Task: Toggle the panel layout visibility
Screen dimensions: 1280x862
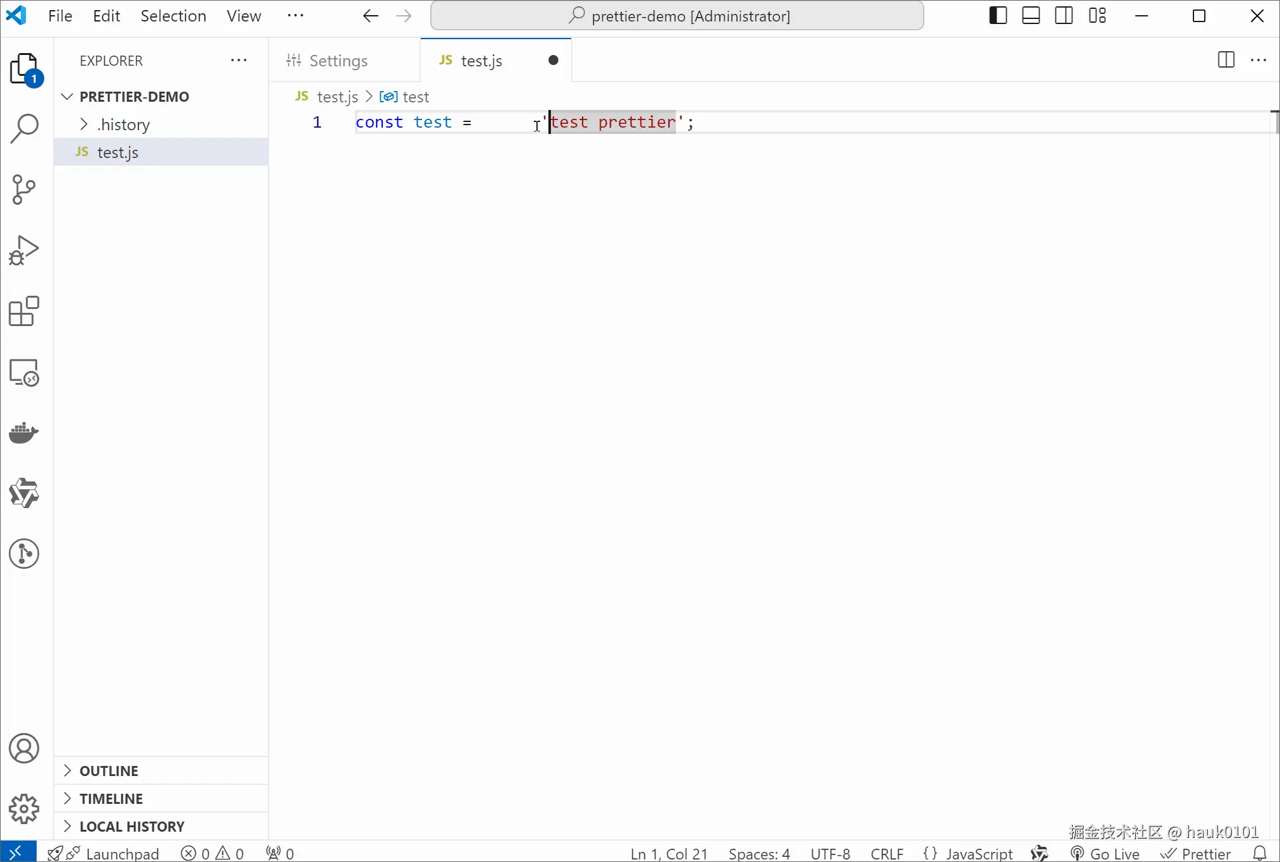Action: [1030, 15]
